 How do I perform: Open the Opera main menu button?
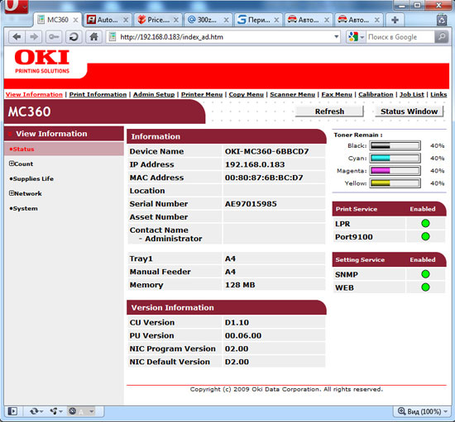point(17,6)
